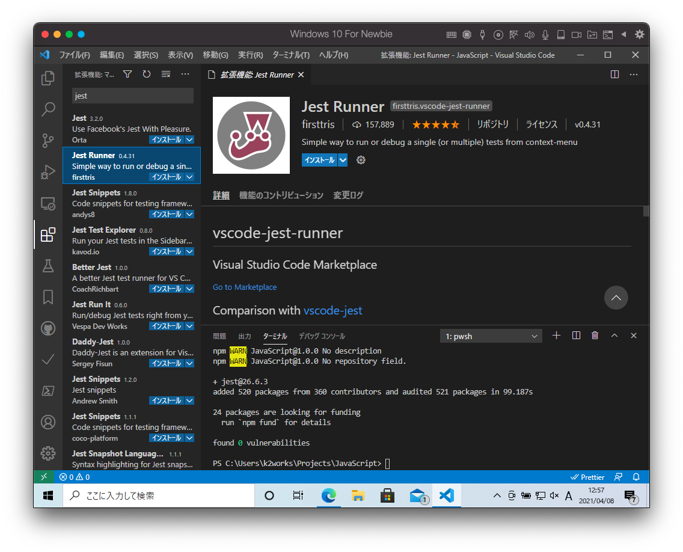
Task: Open the Testing flask icon view
Action: (48, 266)
